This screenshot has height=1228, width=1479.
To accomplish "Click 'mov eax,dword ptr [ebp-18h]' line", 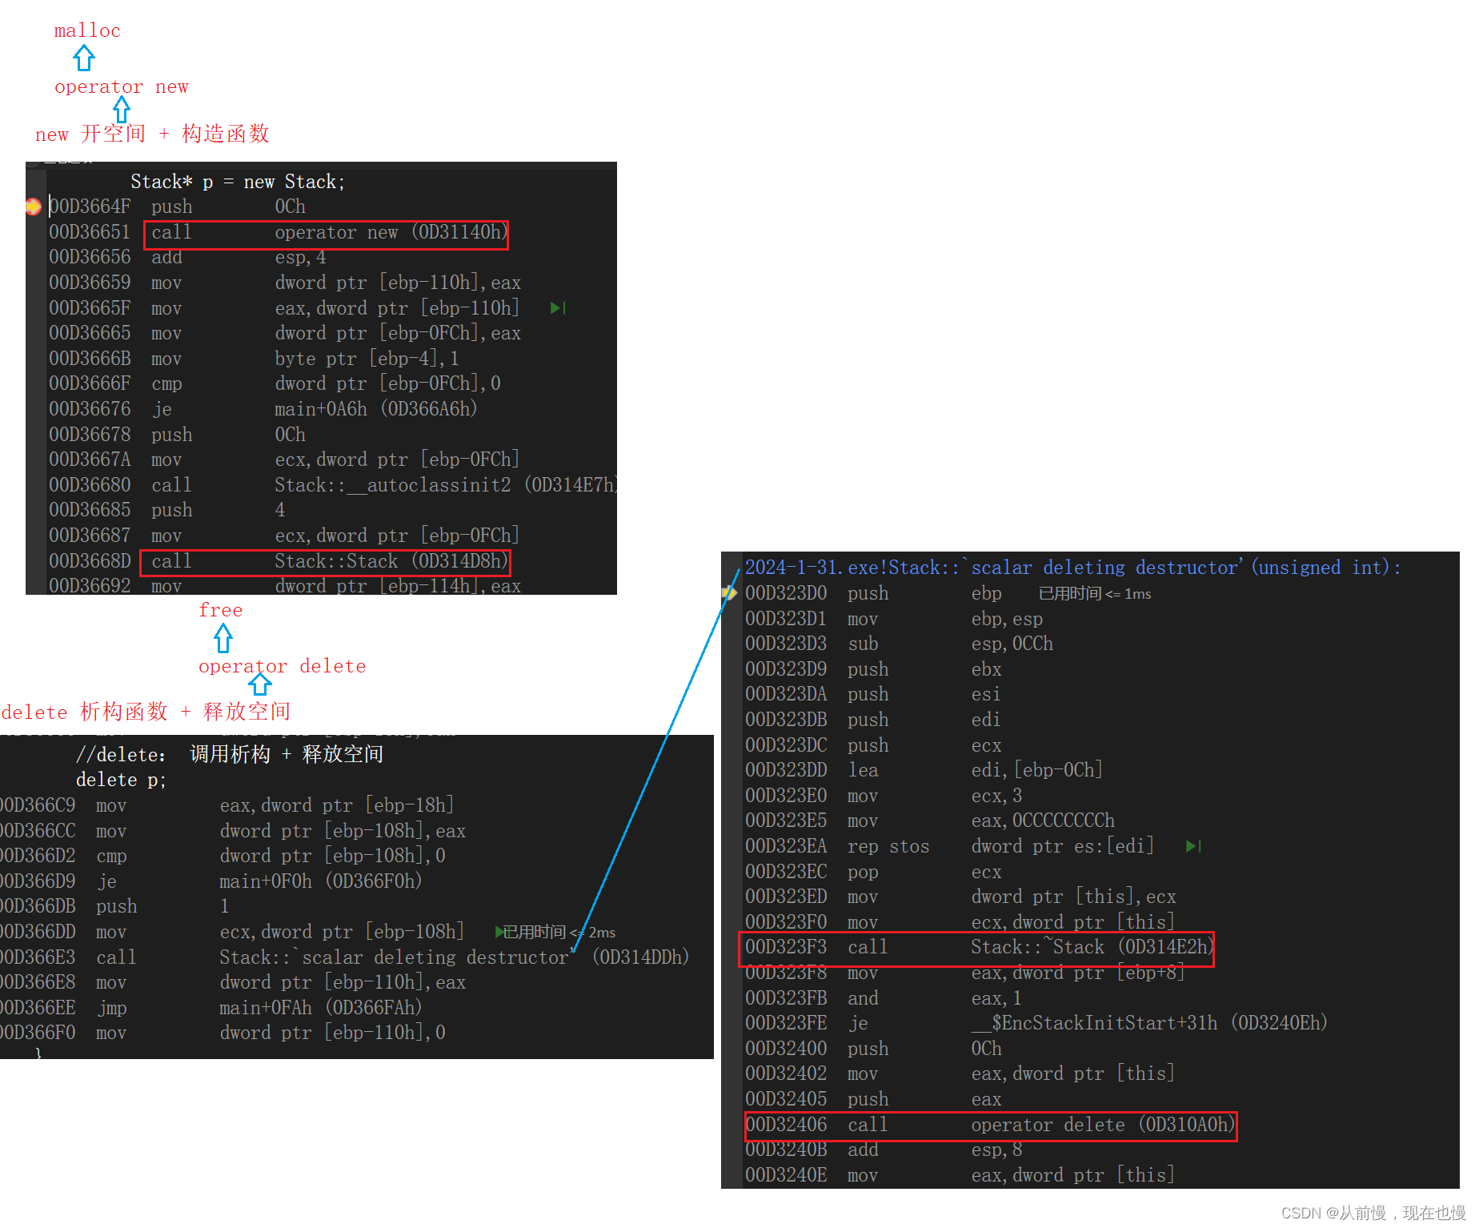I will tap(227, 805).
